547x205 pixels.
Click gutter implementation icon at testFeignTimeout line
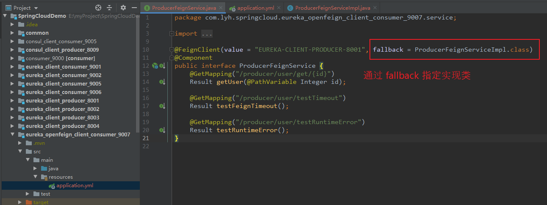[x=162, y=106]
